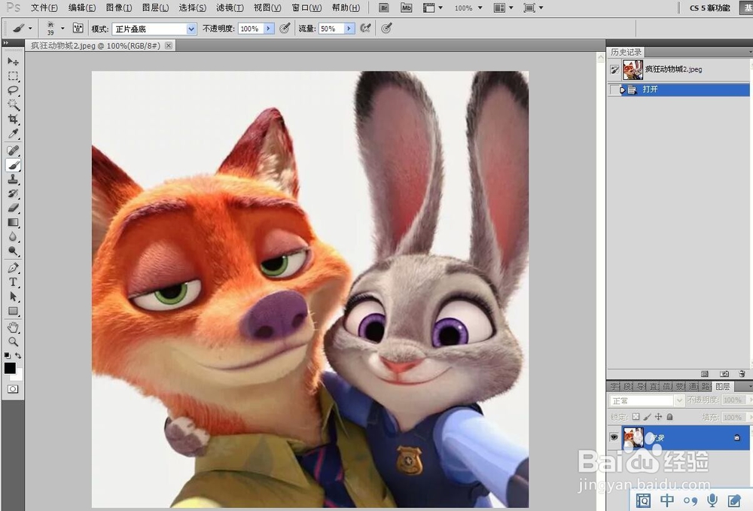Select the Pen tool
Image resolution: width=753 pixels, height=511 pixels.
[x=13, y=268]
